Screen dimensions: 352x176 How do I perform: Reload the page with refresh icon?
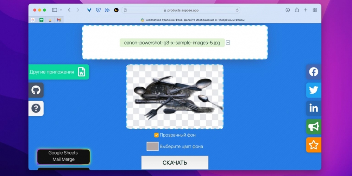[237, 10]
